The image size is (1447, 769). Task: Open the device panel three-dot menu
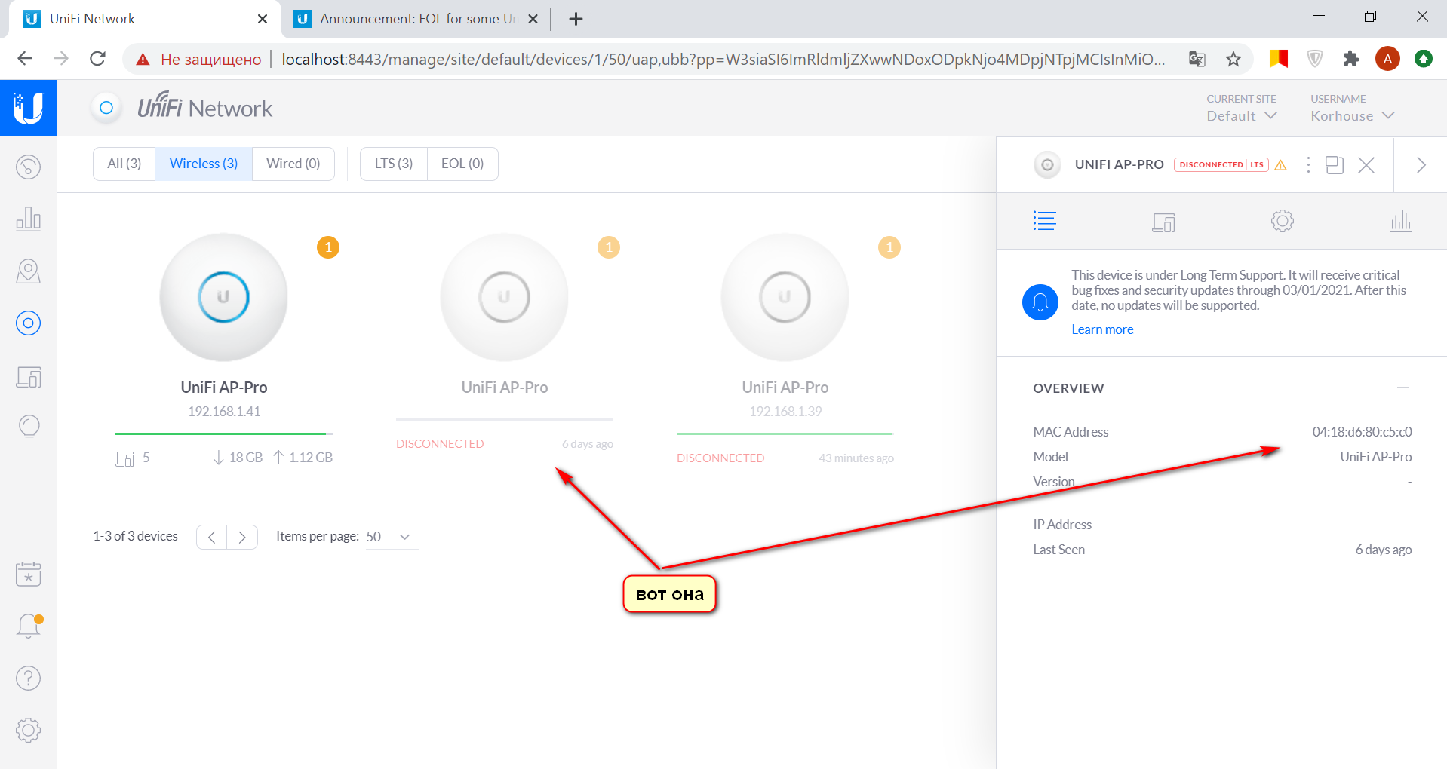(1308, 165)
